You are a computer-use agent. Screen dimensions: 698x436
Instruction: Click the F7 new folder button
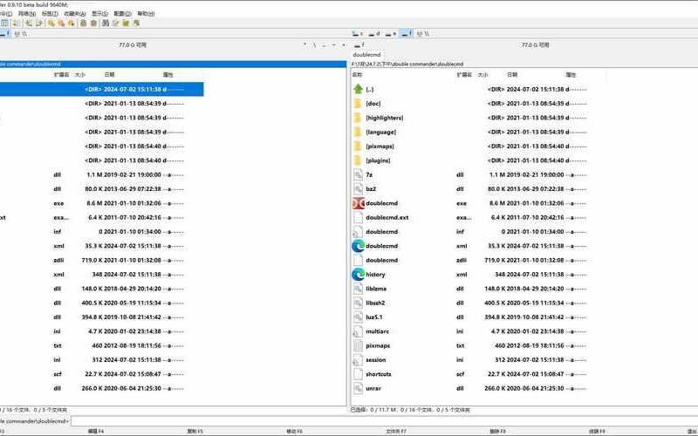(396, 432)
